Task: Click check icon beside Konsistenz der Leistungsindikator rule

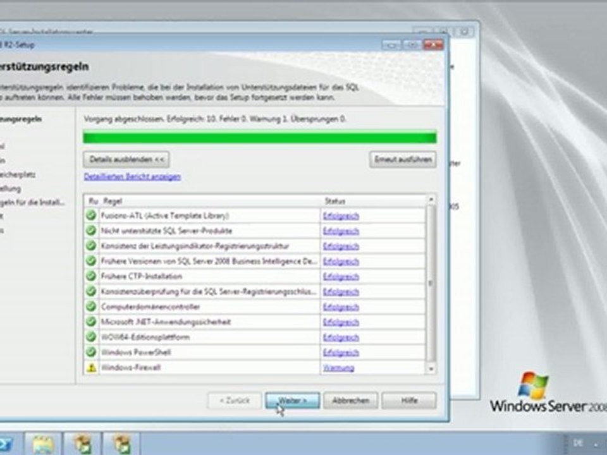Action: [91, 245]
